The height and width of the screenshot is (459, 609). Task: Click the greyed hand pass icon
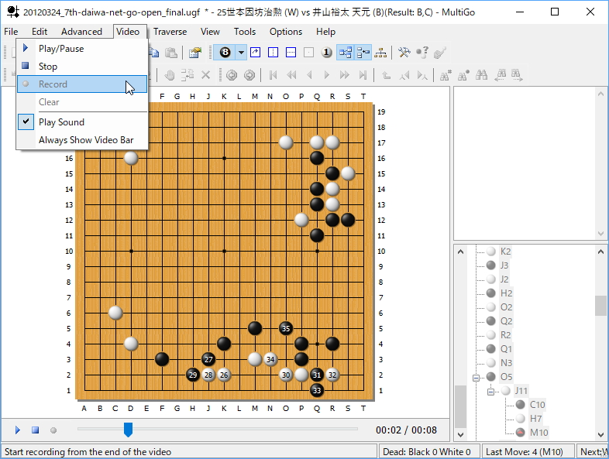click(x=170, y=75)
